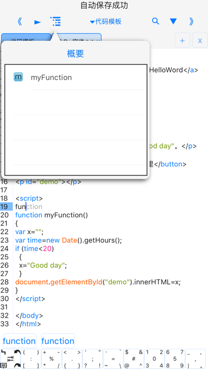Viewport: 208px width, 369px height.
Task: Close the current tab with the x button
Action: click(200, 40)
